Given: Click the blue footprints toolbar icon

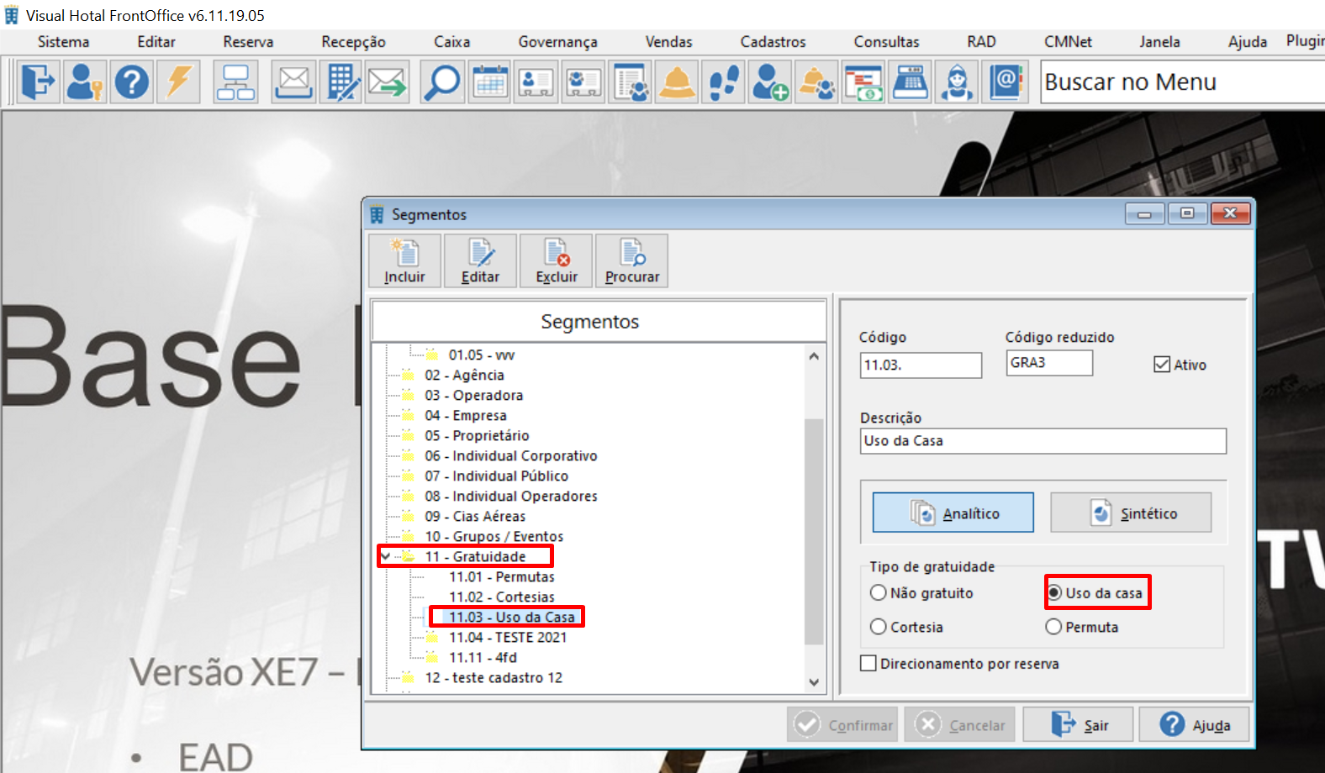Looking at the screenshot, I should (x=724, y=82).
